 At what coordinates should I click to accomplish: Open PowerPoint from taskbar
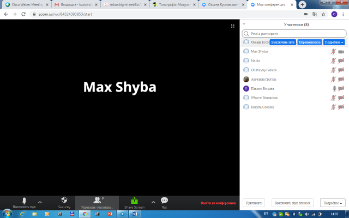(110, 214)
